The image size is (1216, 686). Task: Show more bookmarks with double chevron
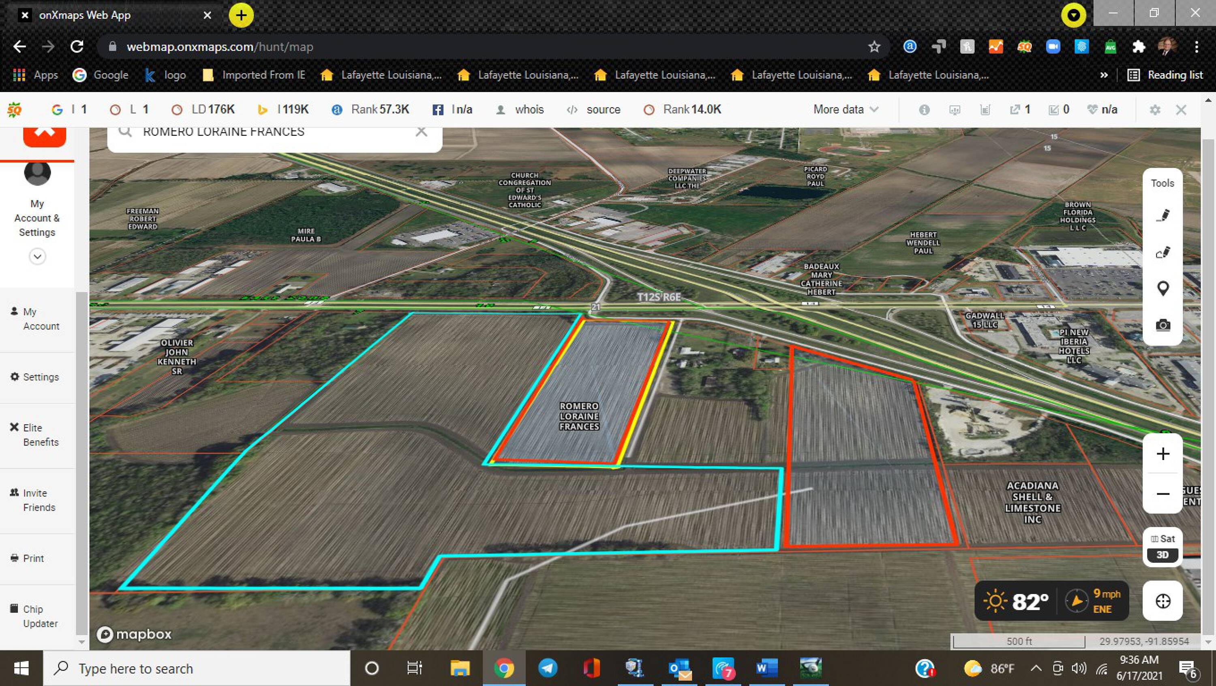[1104, 75]
